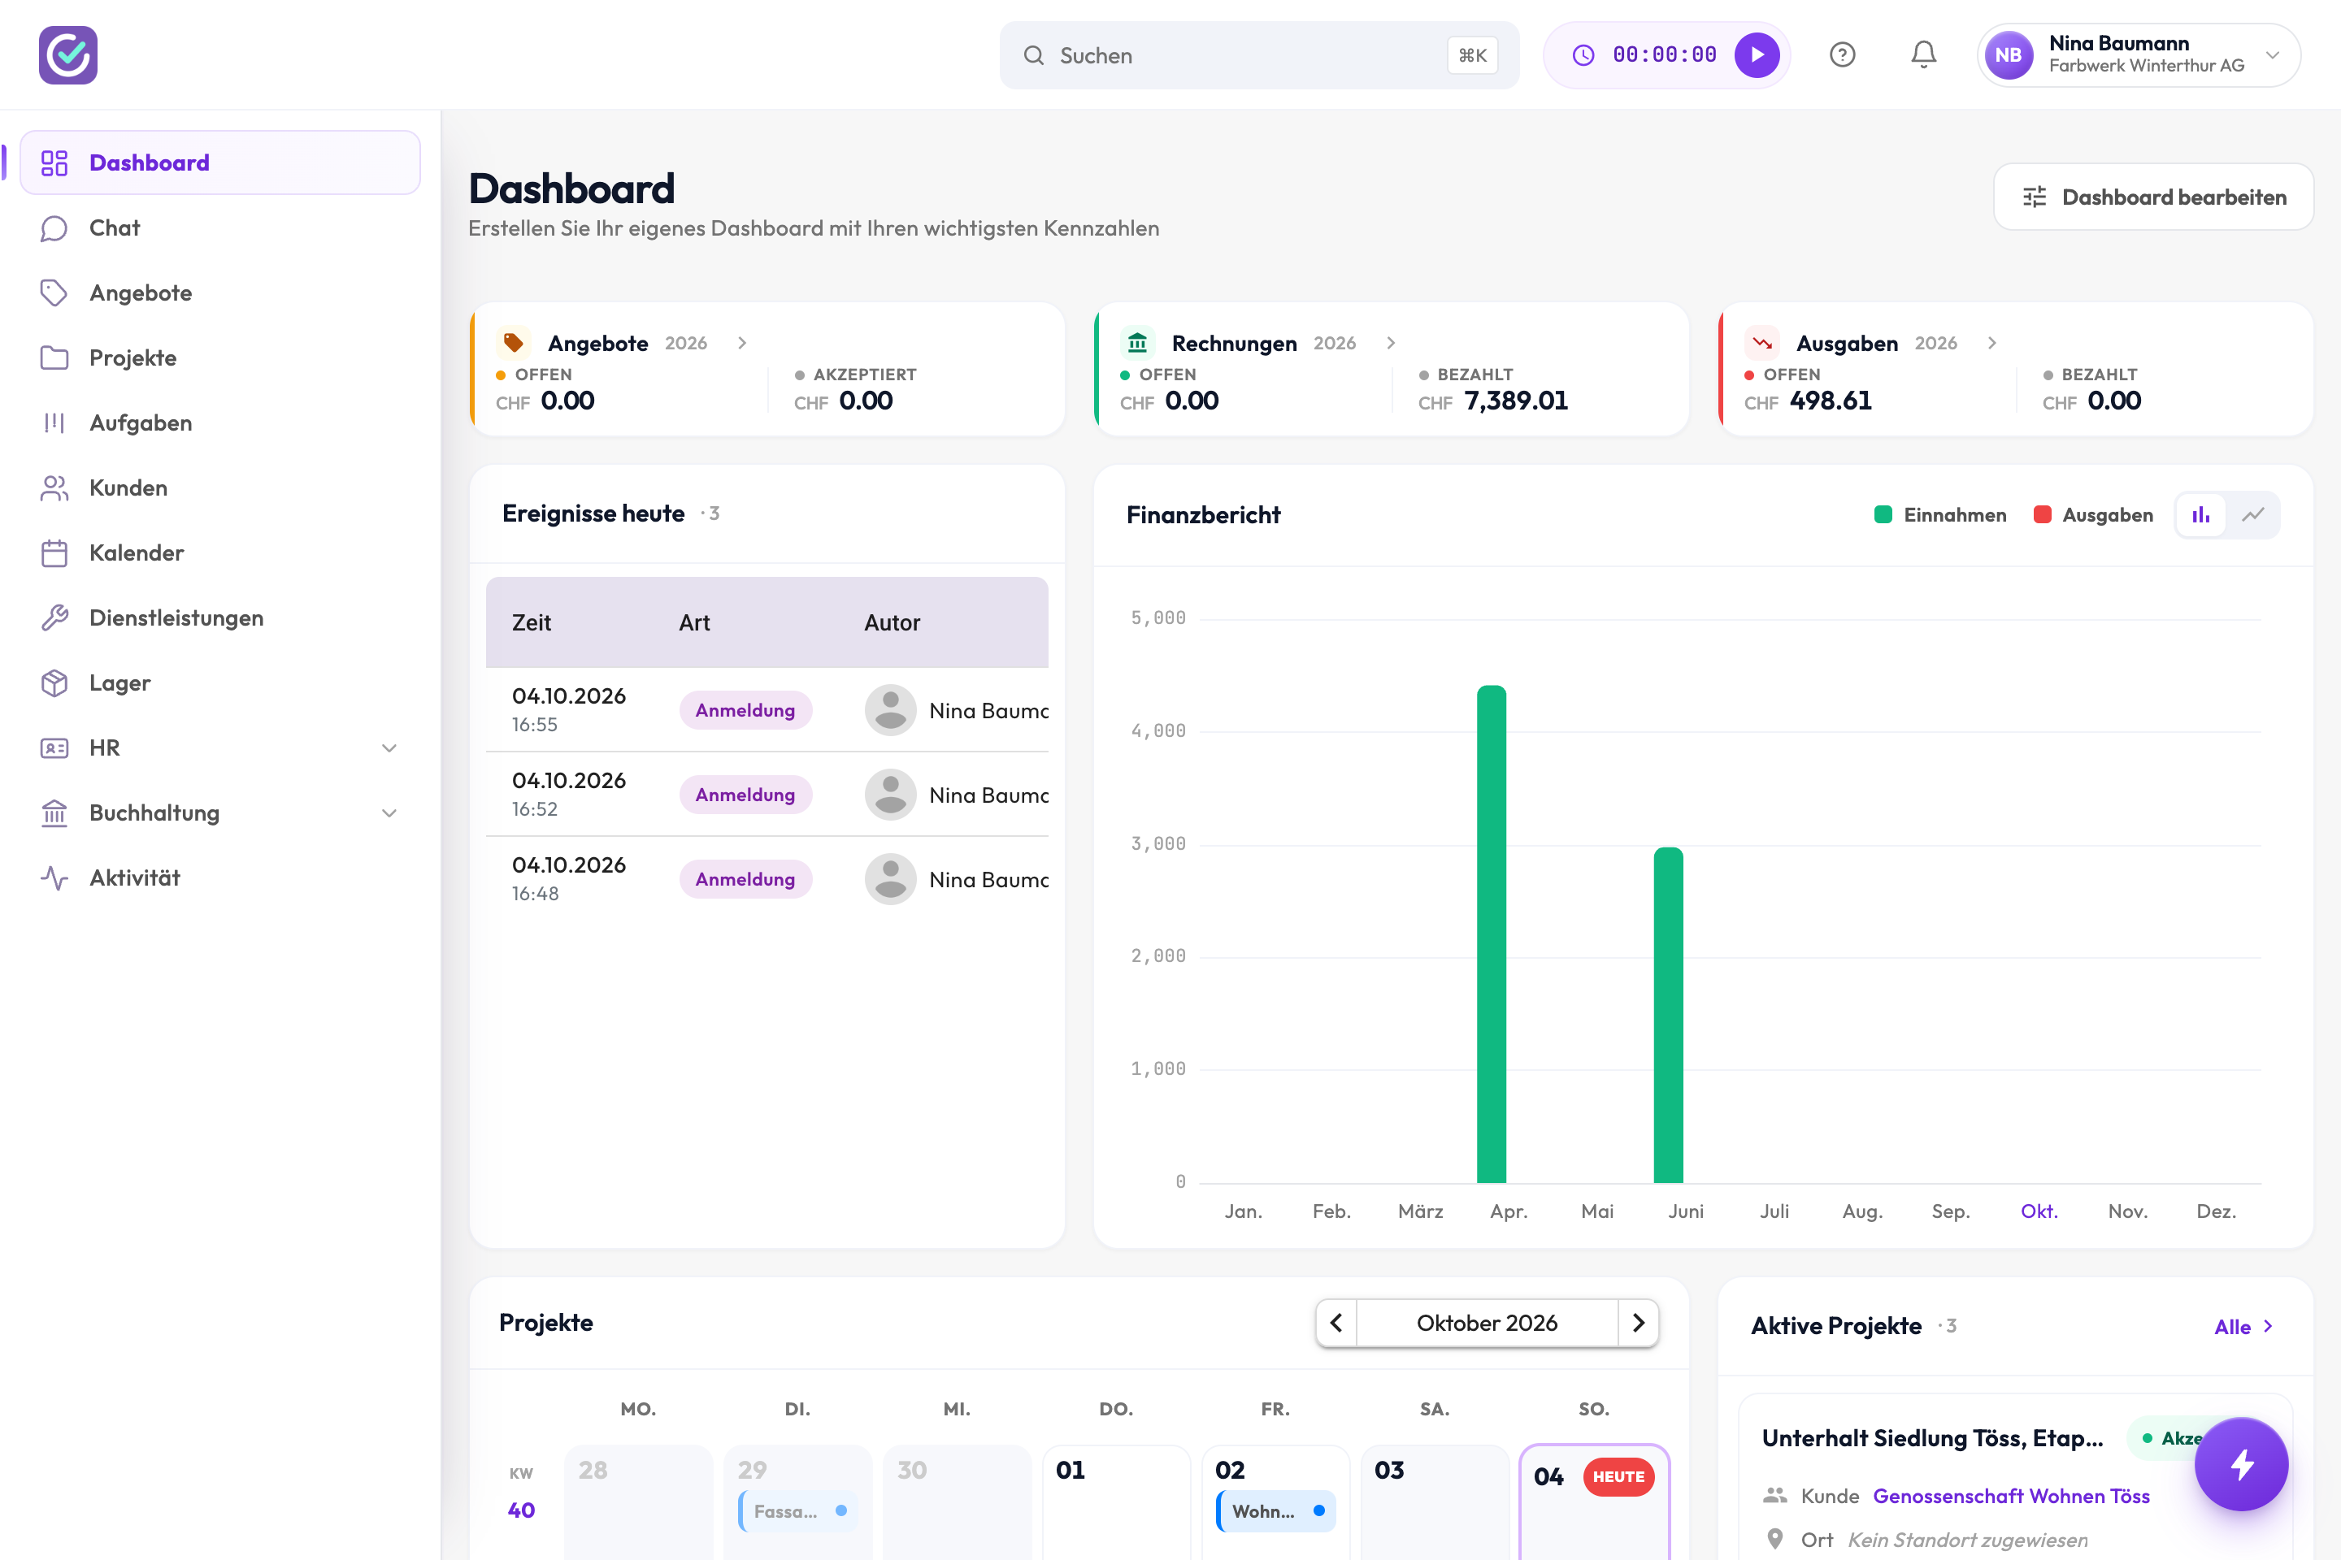The height and width of the screenshot is (1560, 2341).
Task: Open Angebote in the sidebar
Action: pos(220,292)
